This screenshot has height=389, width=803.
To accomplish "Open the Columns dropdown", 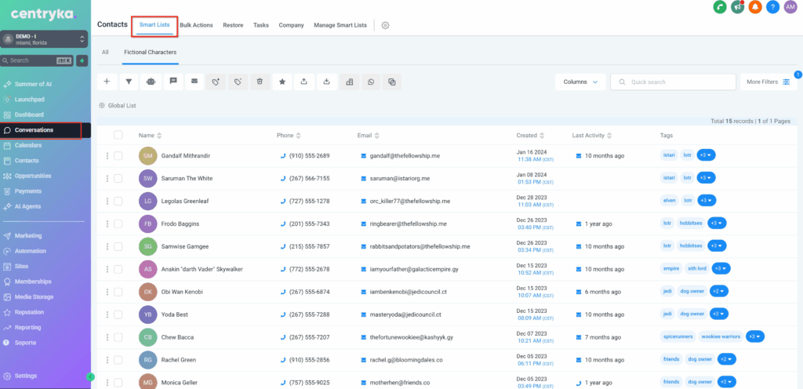I will 580,82.
